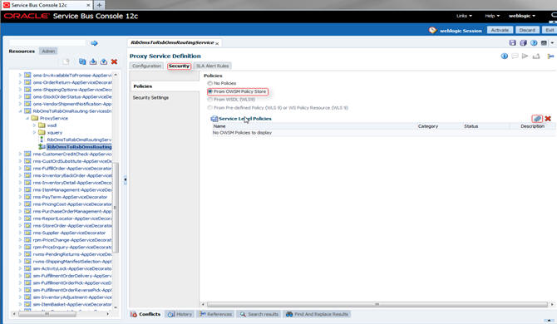Open the Links dropdown menu
Viewport: 557px width, 324px height.
pos(464,16)
